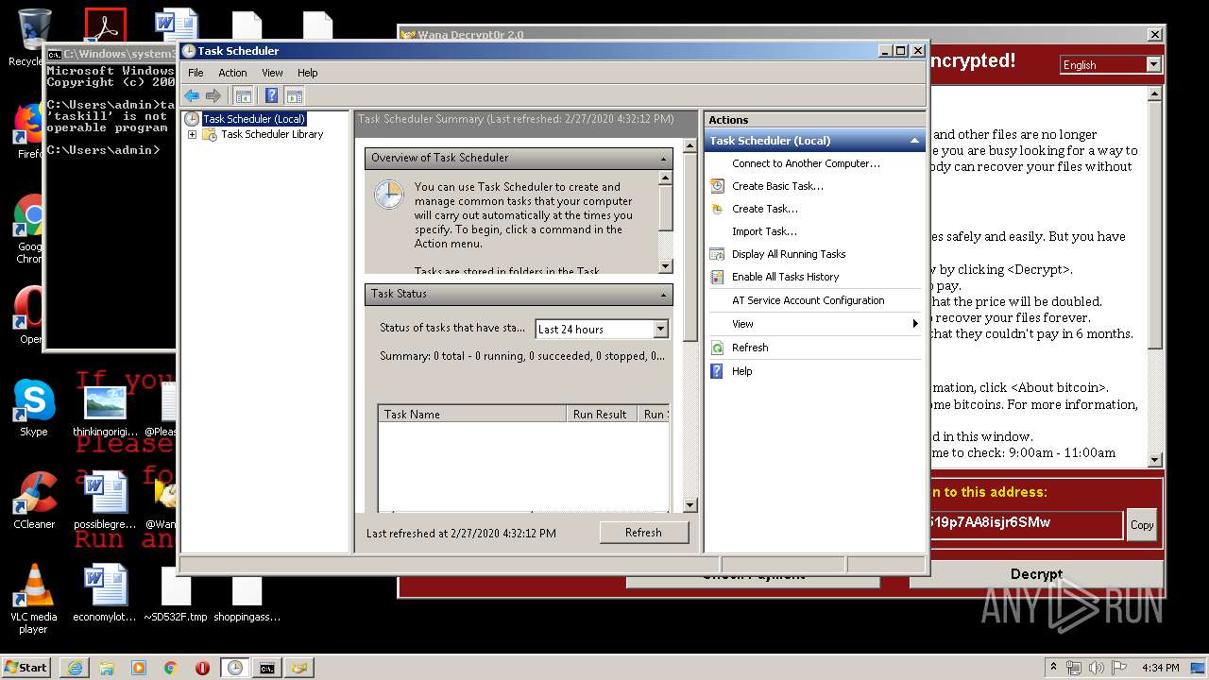
Task: Click Display All Running Tasks
Action: click(x=789, y=254)
